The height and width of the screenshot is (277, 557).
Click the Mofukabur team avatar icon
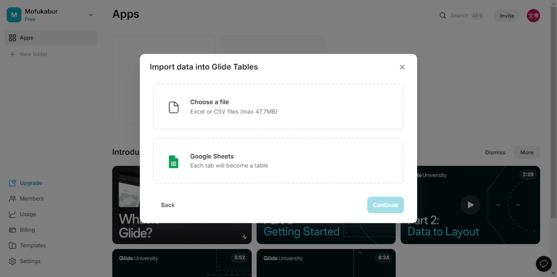[x=14, y=15]
